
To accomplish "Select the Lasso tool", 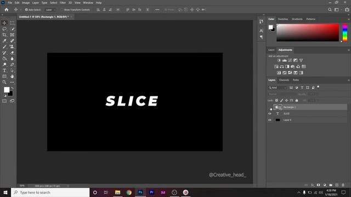I will pos(4,29).
